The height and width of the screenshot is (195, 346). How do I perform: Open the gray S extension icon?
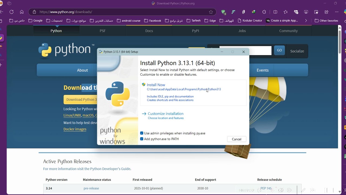coord(244,12)
